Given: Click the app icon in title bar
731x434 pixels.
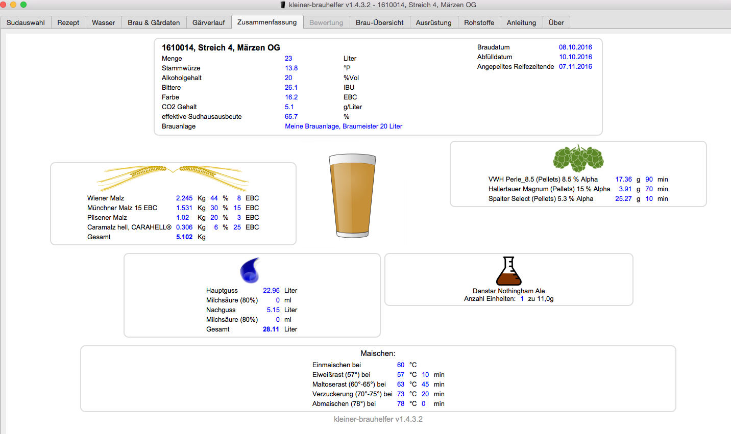Looking at the screenshot, I should pyautogui.click(x=283, y=5).
